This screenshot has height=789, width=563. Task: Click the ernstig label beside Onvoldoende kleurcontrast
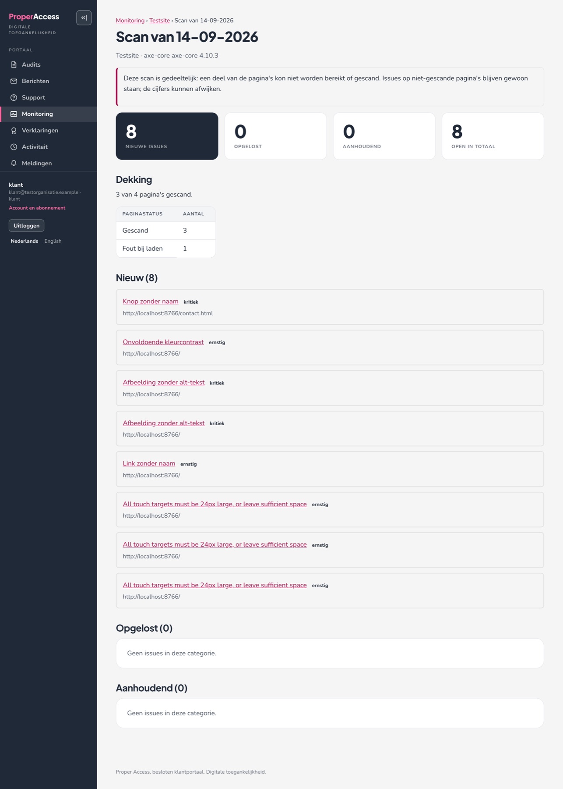tap(217, 342)
